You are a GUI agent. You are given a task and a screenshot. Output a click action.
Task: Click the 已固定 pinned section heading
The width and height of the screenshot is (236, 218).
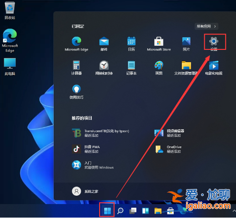pos(78,26)
